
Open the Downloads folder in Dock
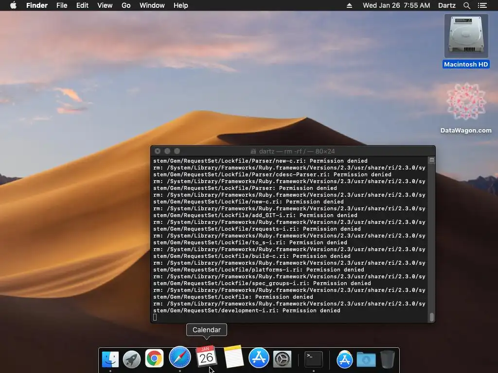(366, 360)
